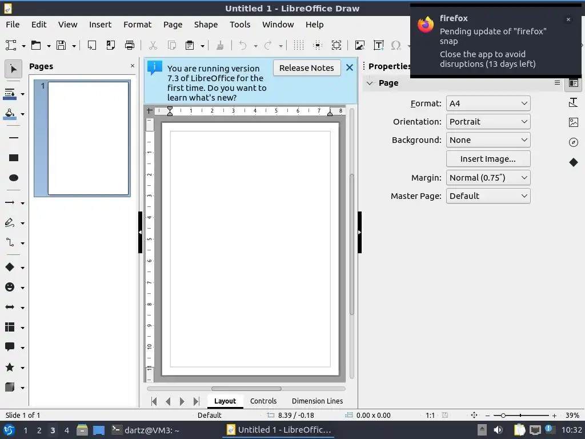Open the File menu
585x439 pixels.
pos(13,25)
